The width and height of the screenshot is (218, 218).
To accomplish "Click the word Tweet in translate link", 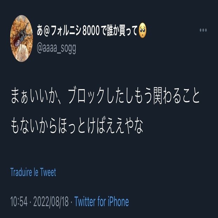I will (48, 172).
